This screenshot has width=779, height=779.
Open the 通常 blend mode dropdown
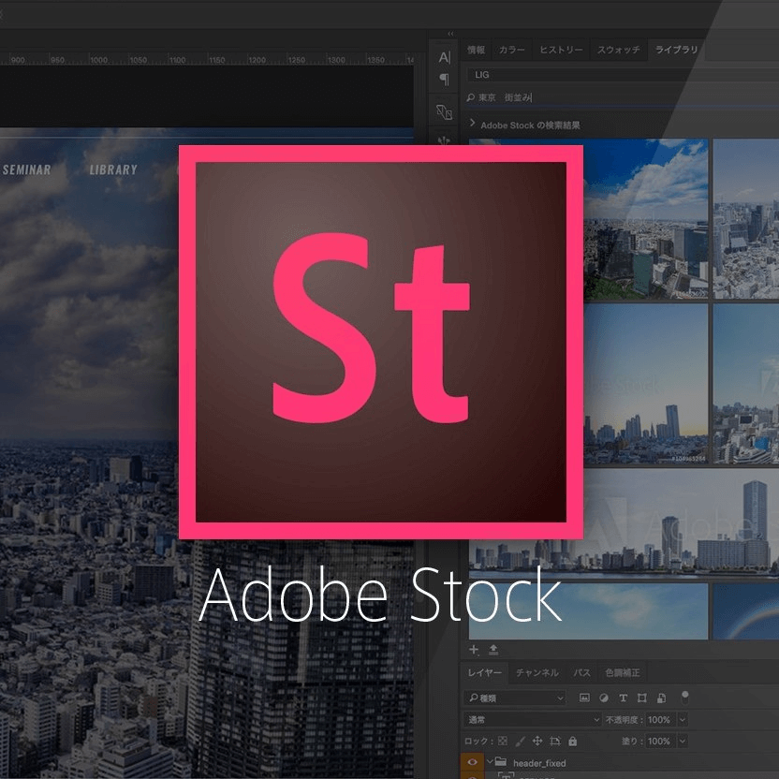click(x=533, y=719)
